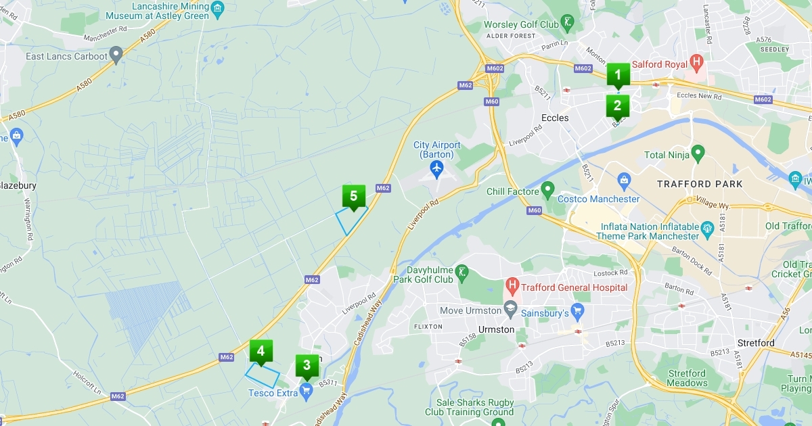Open Trafford General Hospital red H icon
812x426 pixels.
[512, 287]
